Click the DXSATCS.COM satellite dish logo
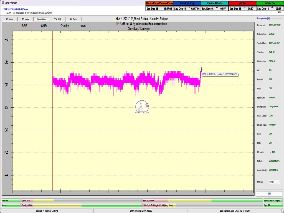Screen dimensions: 284x213 click(x=142, y=107)
